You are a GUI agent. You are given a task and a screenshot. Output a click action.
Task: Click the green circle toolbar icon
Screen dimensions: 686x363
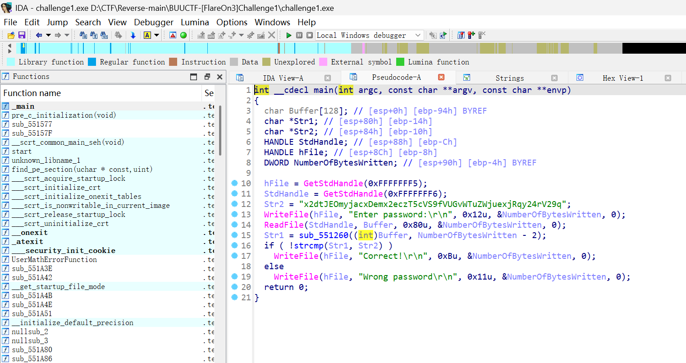(x=183, y=35)
